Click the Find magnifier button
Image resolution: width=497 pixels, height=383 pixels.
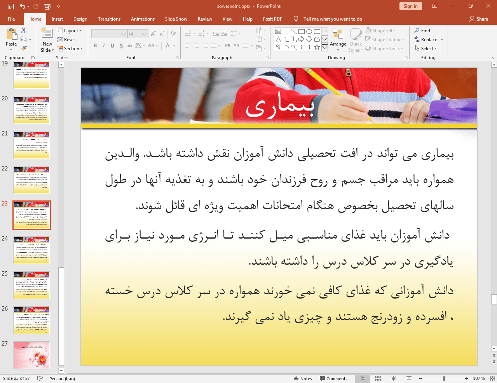pos(422,31)
